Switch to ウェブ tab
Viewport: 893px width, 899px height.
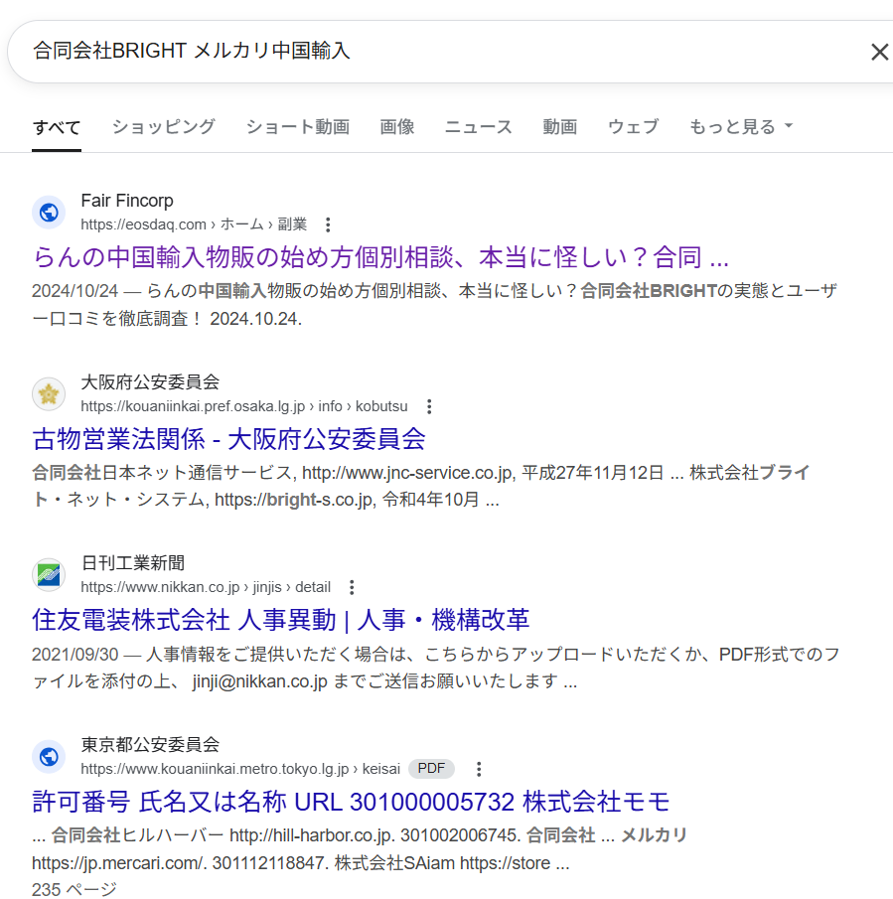coord(633,127)
